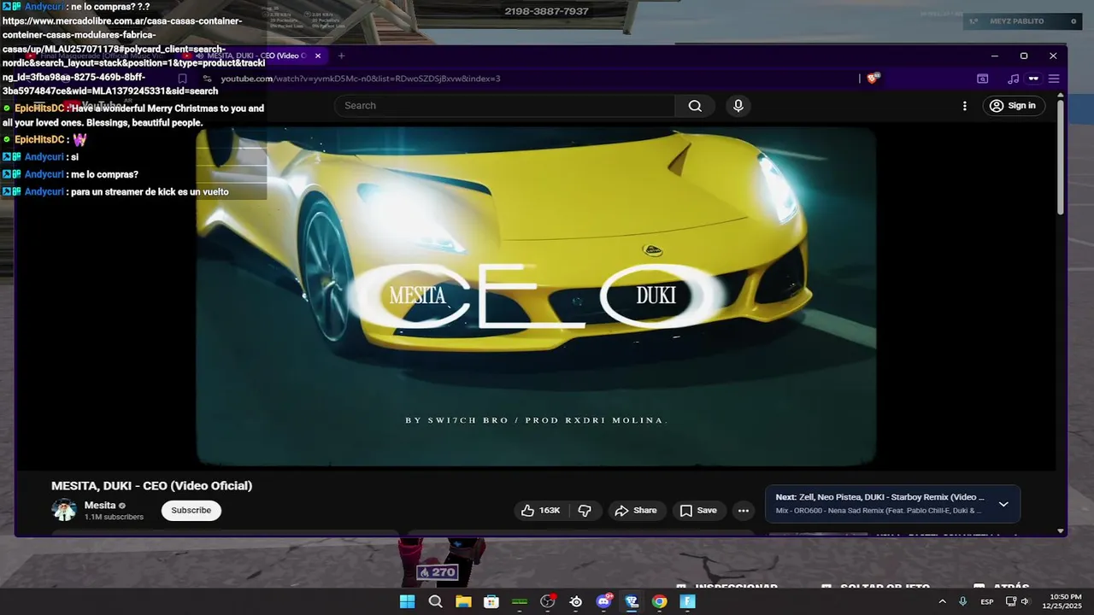Open Google Chrome from taskbar

pos(659,601)
